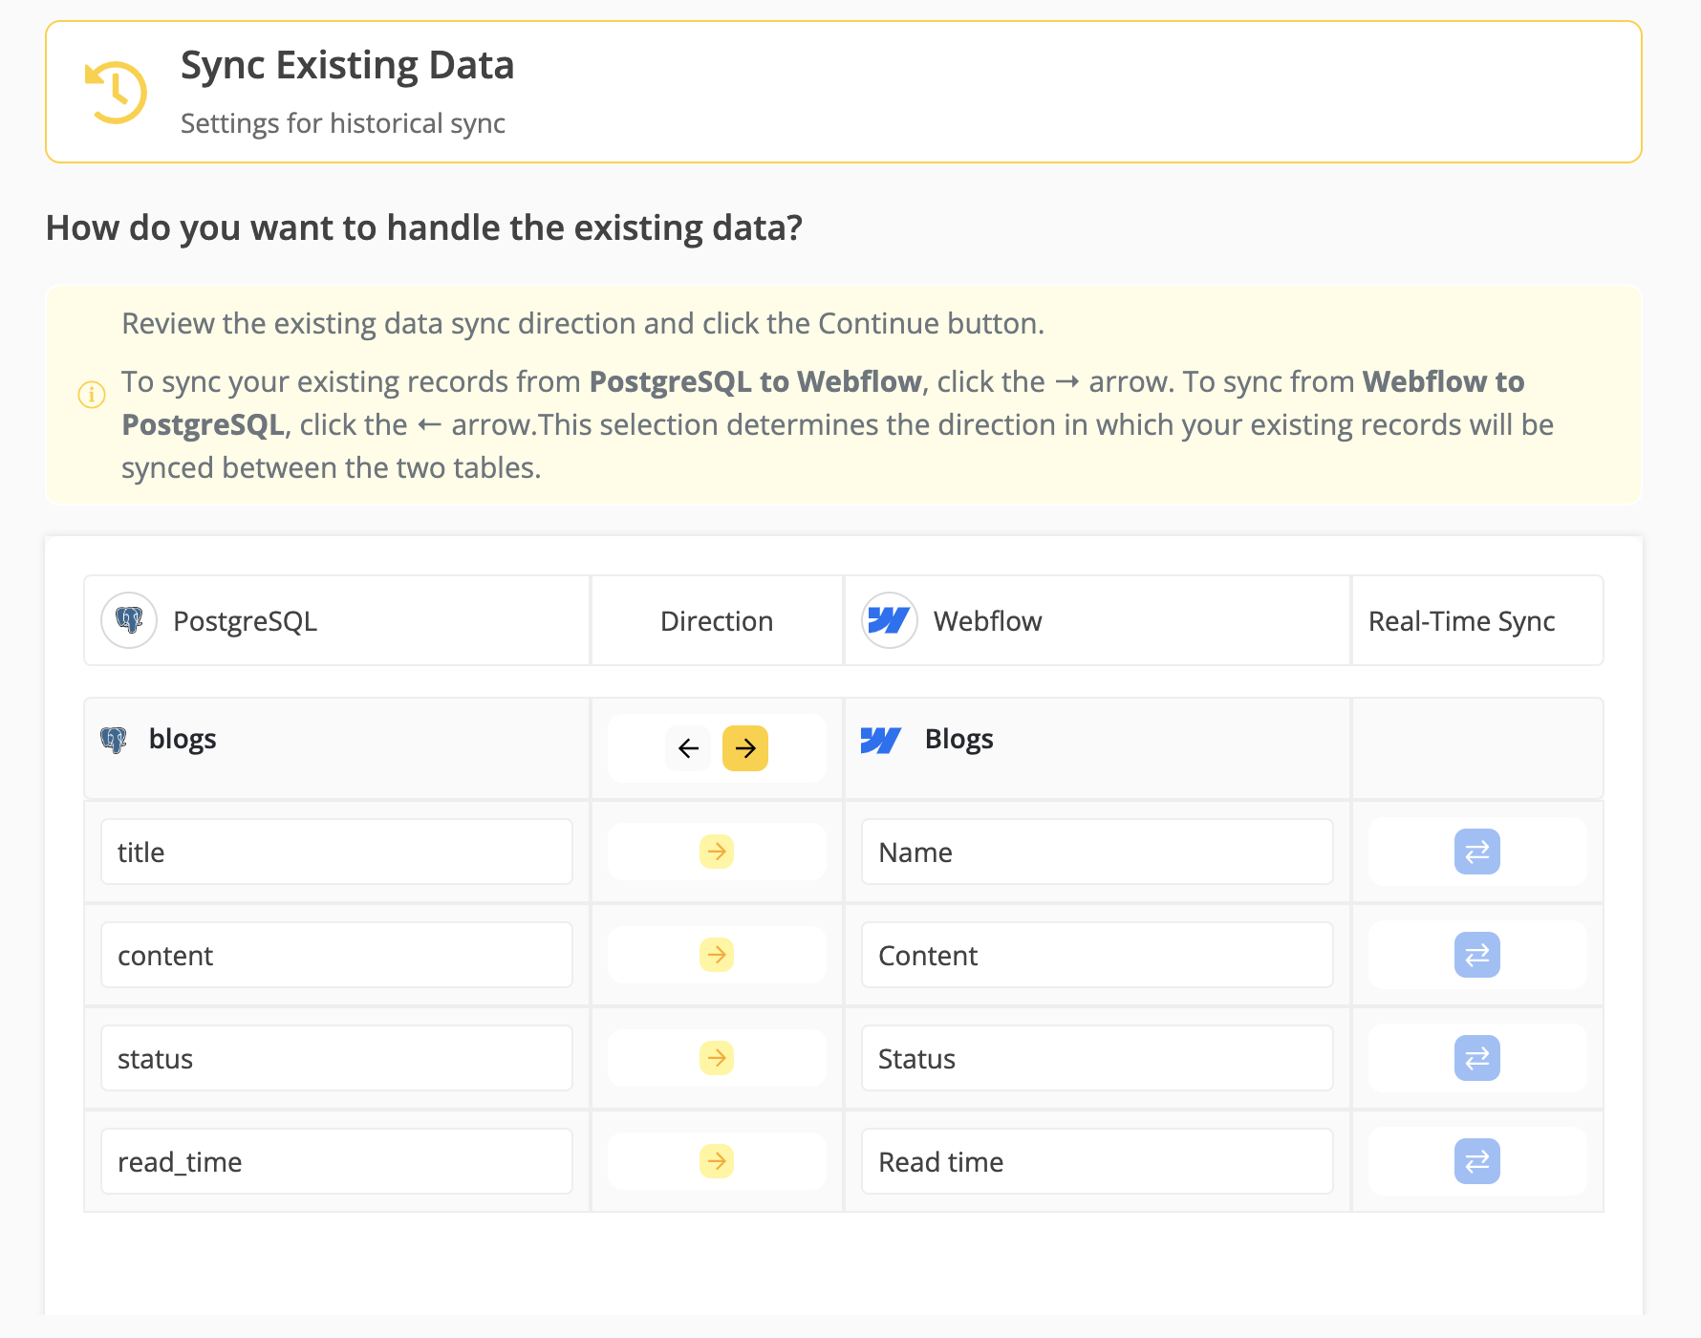Click the PostgreSQL elephant logo in header
The image size is (1701, 1338).
[129, 620]
